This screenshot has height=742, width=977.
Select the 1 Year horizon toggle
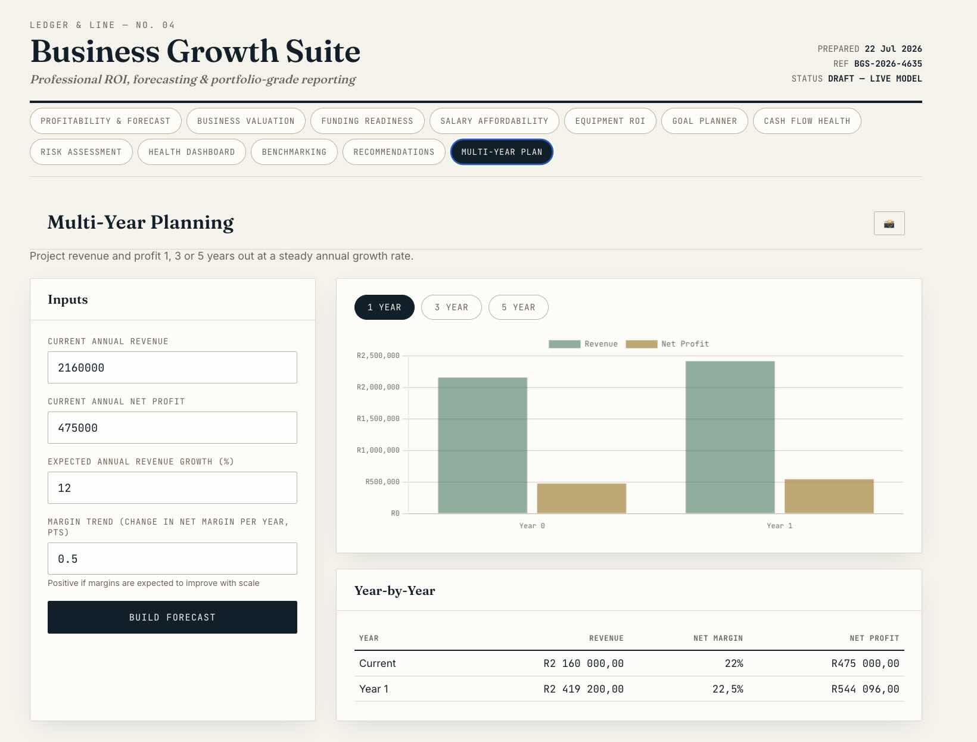(x=384, y=307)
